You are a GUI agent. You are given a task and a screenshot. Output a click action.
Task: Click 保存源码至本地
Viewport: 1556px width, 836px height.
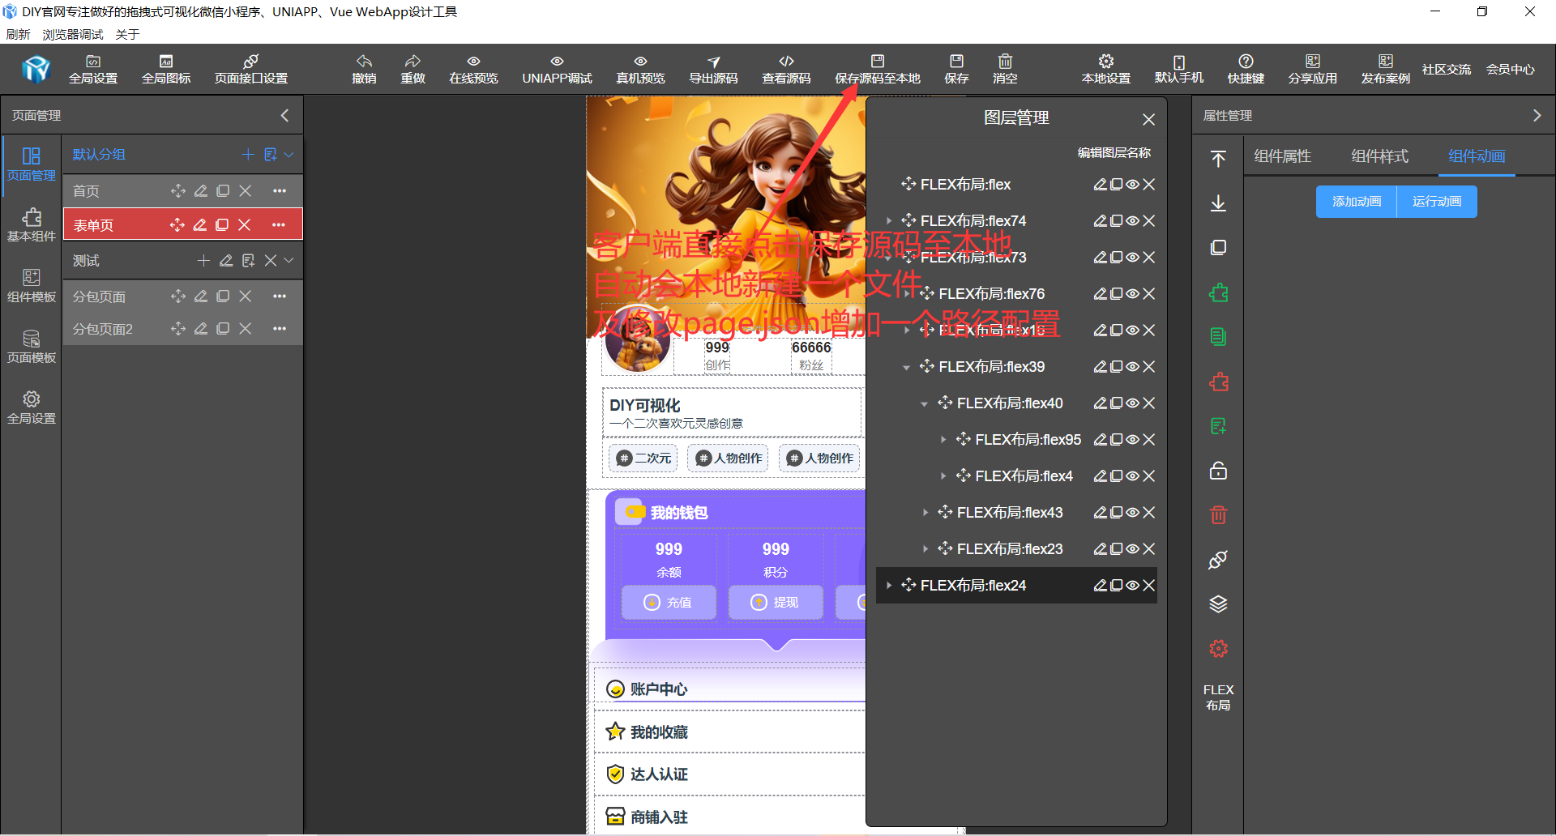pyautogui.click(x=878, y=69)
